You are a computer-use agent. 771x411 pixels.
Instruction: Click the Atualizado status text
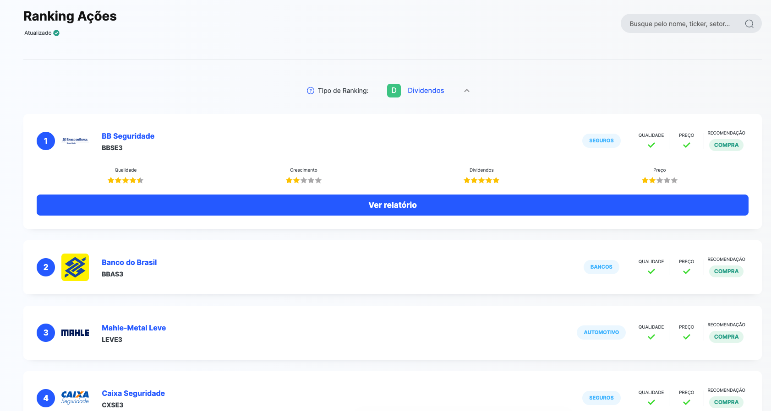38,33
